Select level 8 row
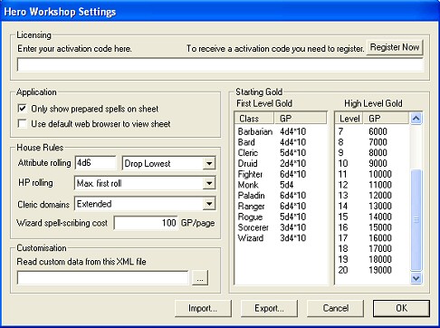 click(373, 142)
